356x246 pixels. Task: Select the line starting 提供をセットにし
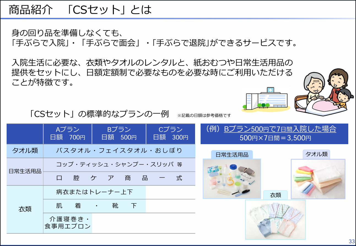click(x=152, y=72)
